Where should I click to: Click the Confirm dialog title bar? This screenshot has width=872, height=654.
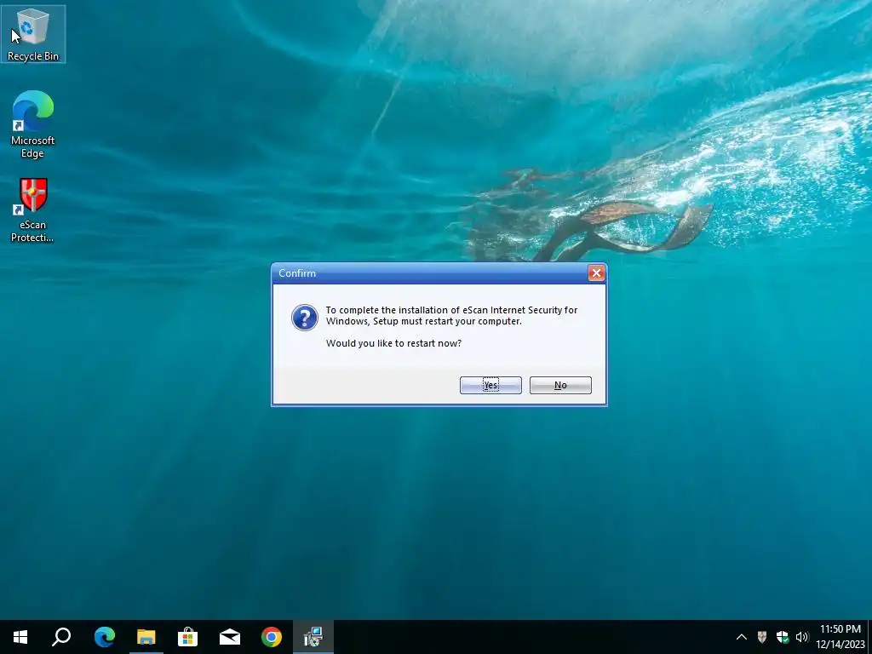pyautogui.click(x=429, y=273)
